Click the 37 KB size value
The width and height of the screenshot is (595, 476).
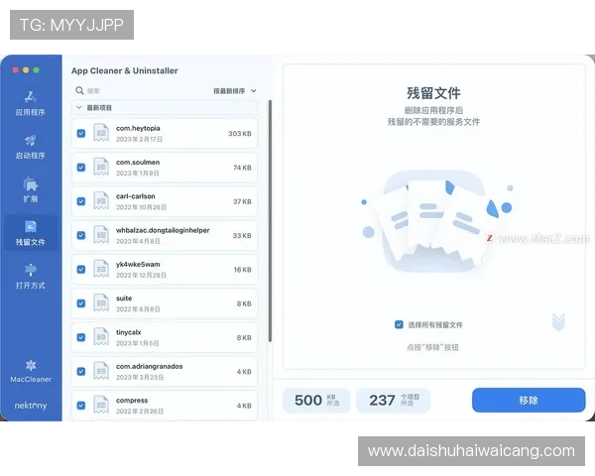coord(242,201)
